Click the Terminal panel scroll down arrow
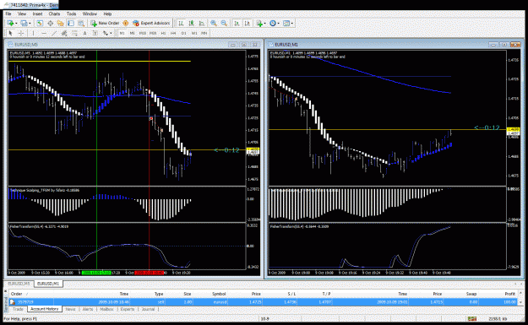Image resolution: width=528 pixels, height=325 pixels. pos(520,302)
